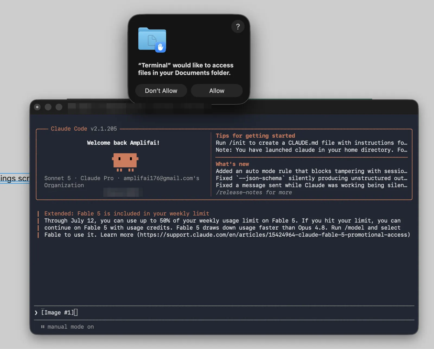Click the 'continue on Fable 5 with usage credits' line
The width and height of the screenshot is (434, 349).
tap(222, 228)
